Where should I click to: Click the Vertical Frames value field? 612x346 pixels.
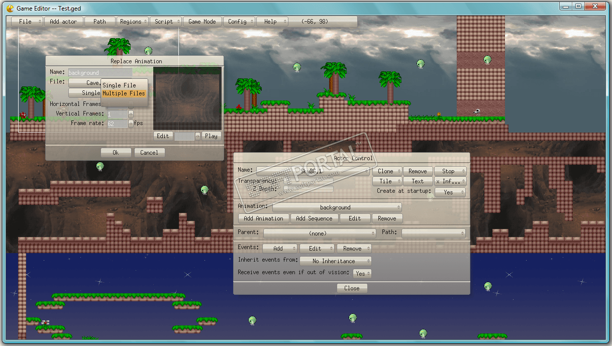point(118,114)
